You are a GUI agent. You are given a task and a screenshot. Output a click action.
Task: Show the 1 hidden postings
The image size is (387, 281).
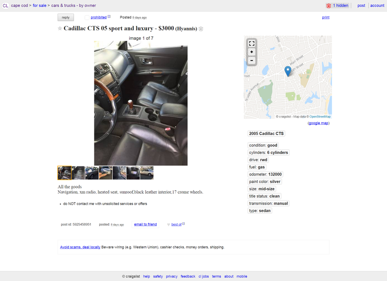pos(337,5)
